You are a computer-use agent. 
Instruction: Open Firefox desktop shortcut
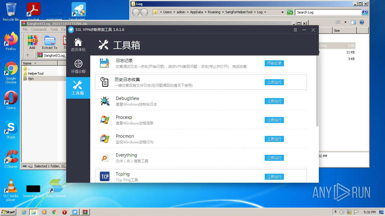[11, 41]
